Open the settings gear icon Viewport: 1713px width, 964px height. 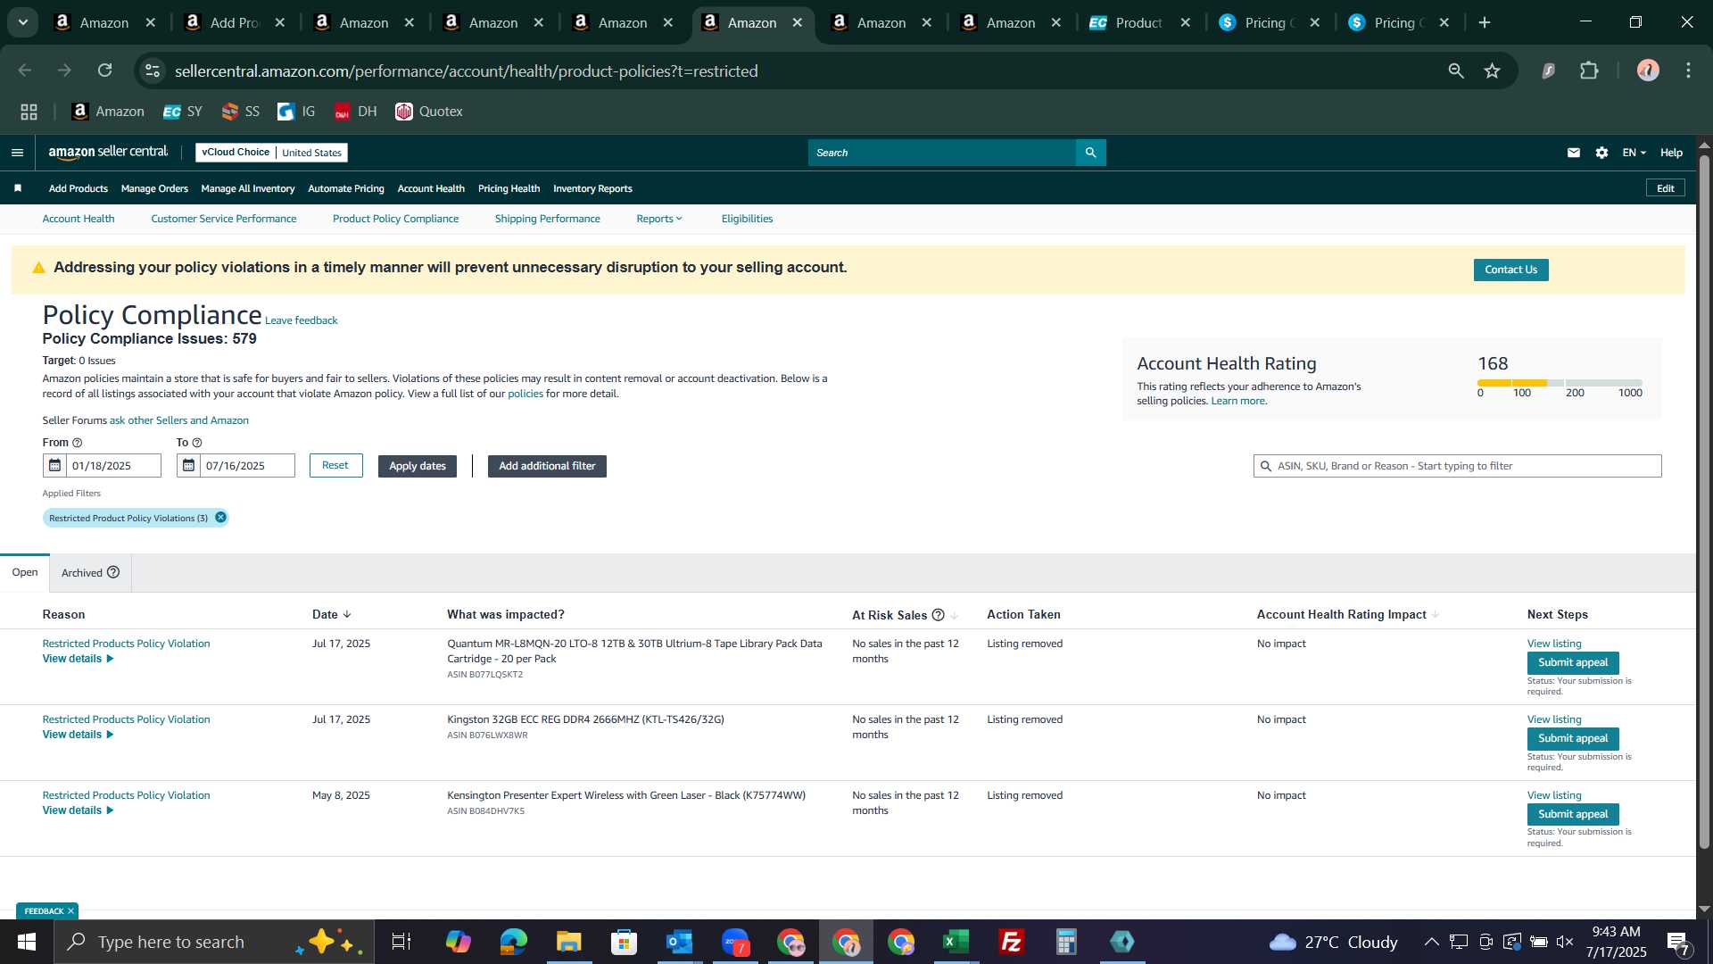point(1601,153)
